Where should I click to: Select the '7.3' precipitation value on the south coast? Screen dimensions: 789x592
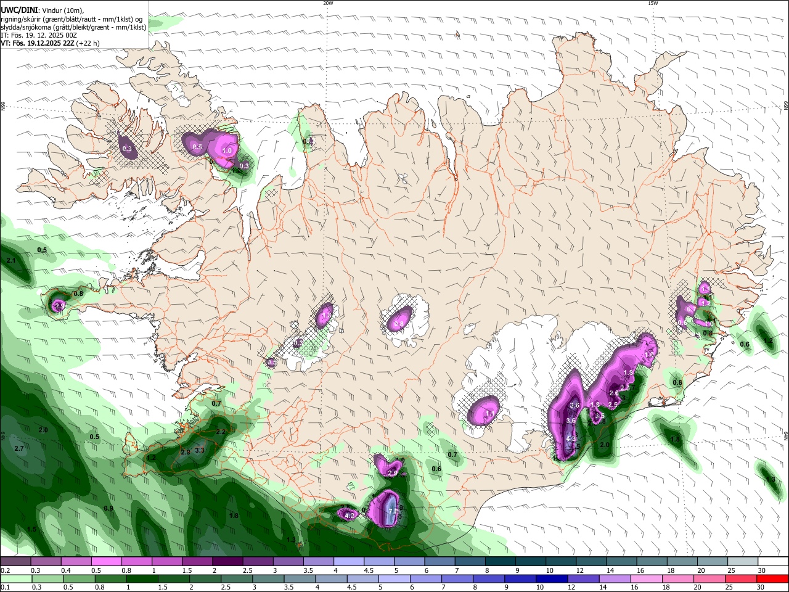click(393, 511)
